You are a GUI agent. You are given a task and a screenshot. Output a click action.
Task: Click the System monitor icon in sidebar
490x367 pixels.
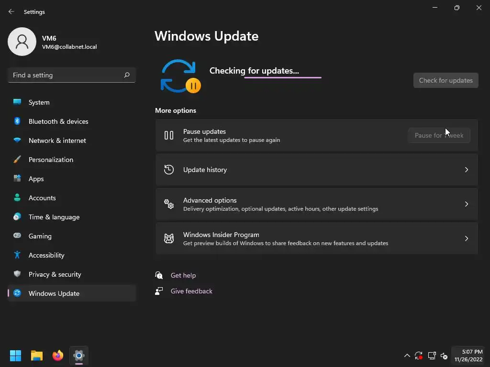pyautogui.click(x=17, y=102)
